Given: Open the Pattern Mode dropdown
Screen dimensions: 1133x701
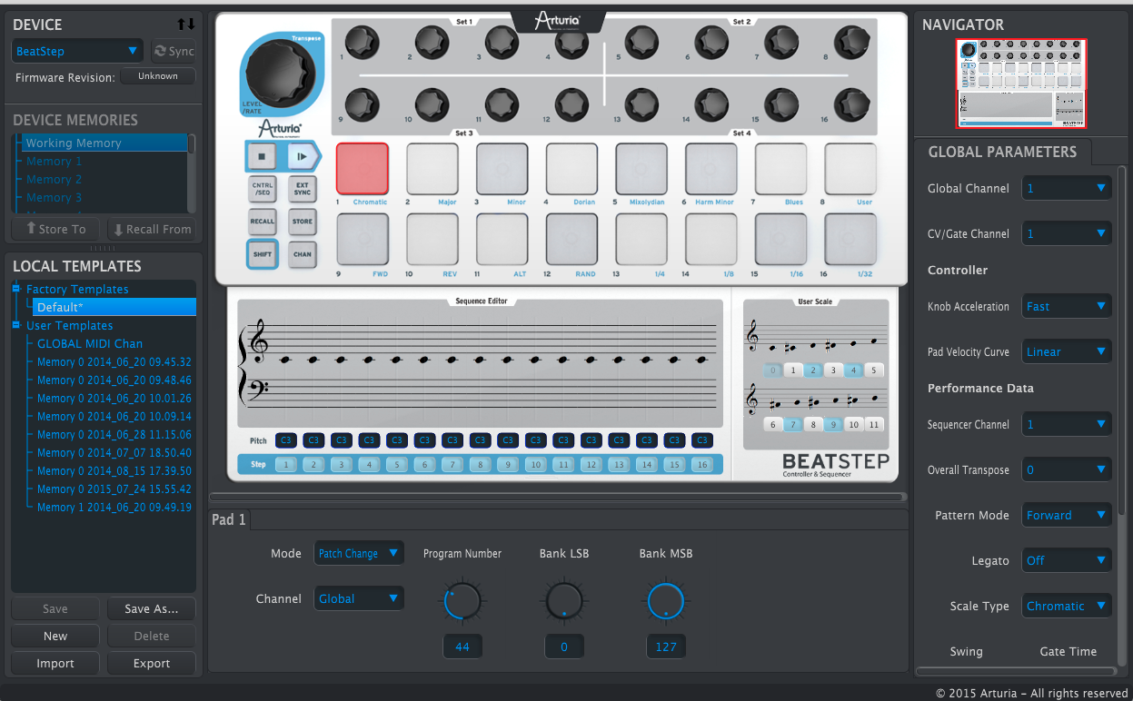Looking at the screenshot, I should (1067, 515).
